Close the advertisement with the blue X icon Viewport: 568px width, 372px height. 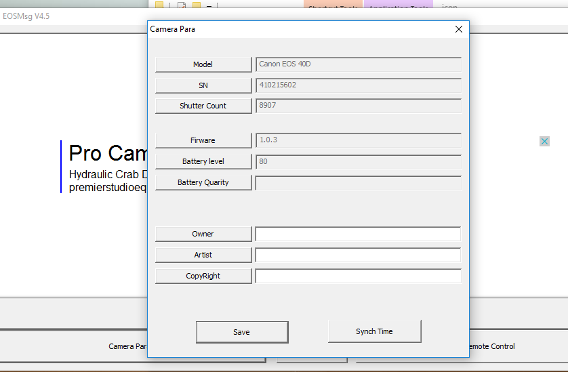tap(544, 141)
